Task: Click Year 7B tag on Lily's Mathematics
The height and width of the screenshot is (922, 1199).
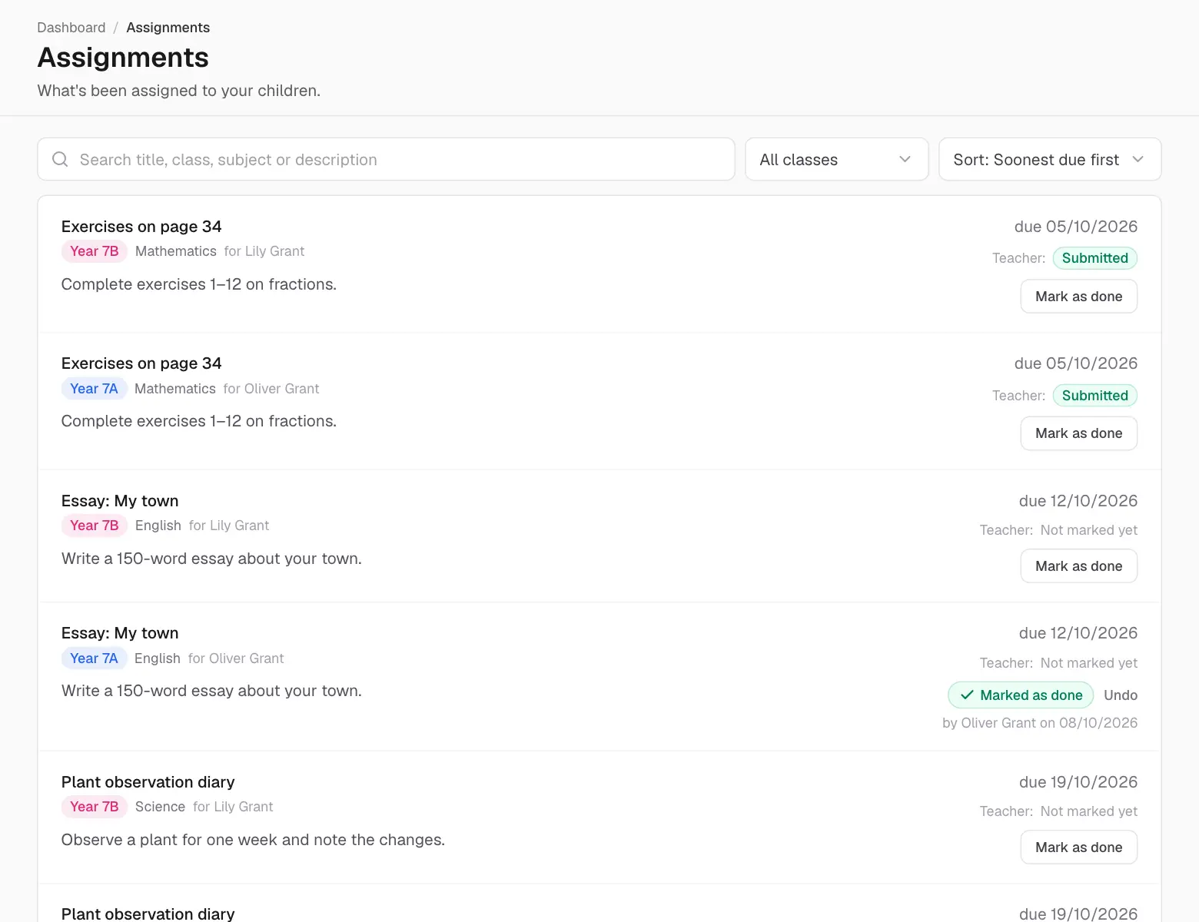Action: pyautogui.click(x=94, y=251)
